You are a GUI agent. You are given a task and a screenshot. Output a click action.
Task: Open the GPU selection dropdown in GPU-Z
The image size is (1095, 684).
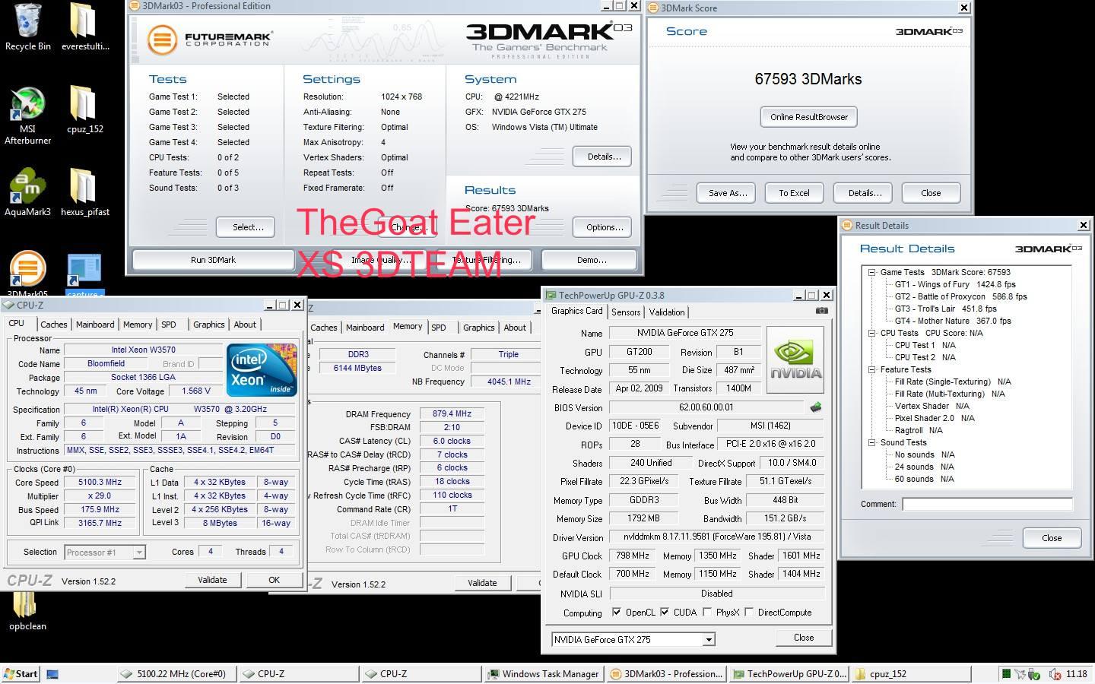[x=708, y=639]
